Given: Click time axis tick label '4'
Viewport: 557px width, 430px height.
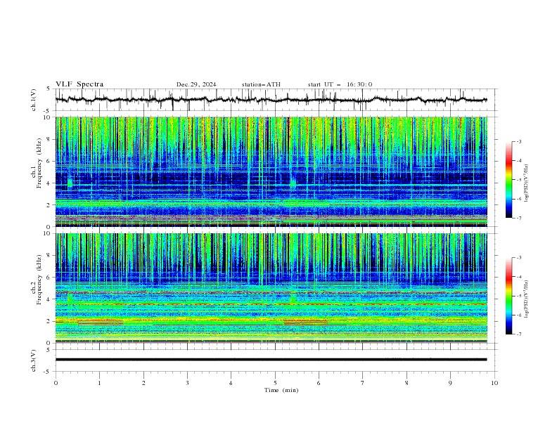Looking at the screenshot, I should (231, 383).
